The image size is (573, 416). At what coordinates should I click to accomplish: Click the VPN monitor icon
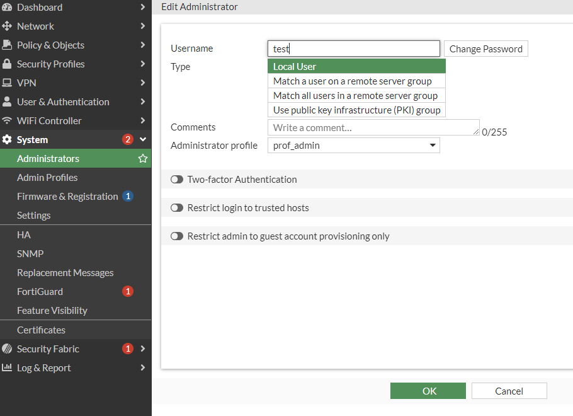coord(7,83)
